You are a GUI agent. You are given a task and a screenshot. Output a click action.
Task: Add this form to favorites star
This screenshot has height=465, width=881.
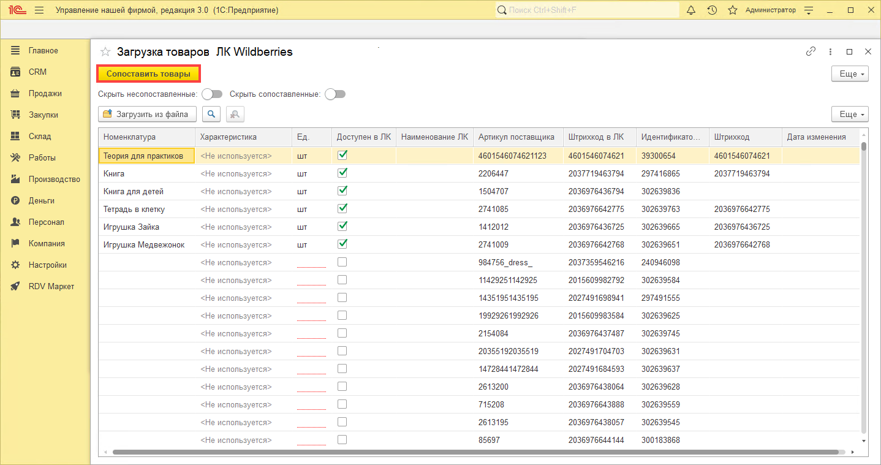tap(105, 52)
